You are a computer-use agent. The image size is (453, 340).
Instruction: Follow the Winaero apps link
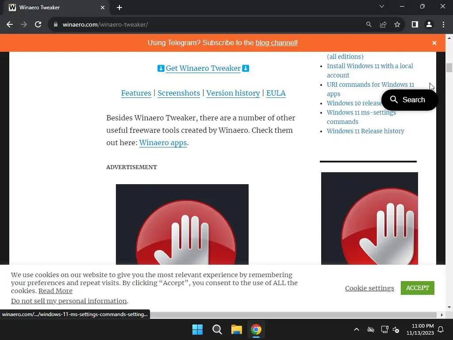[163, 143]
